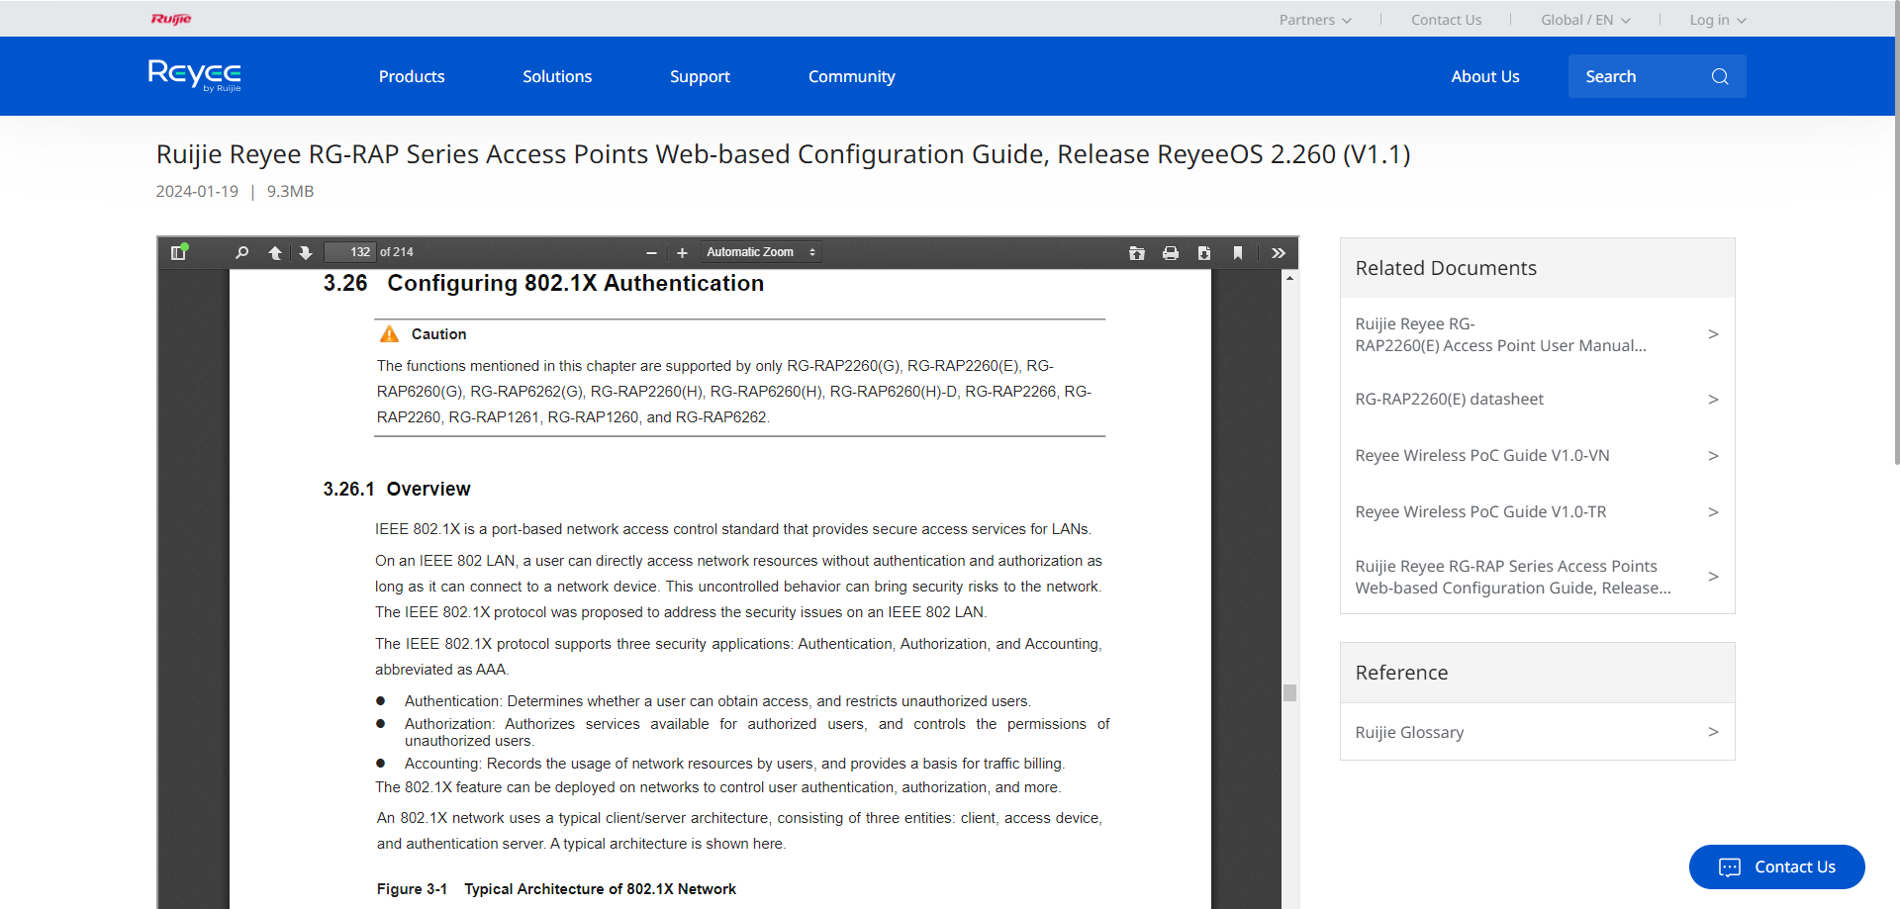Click the page number field showing 132
This screenshot has width=1900, height=909.
coord(349,252)
